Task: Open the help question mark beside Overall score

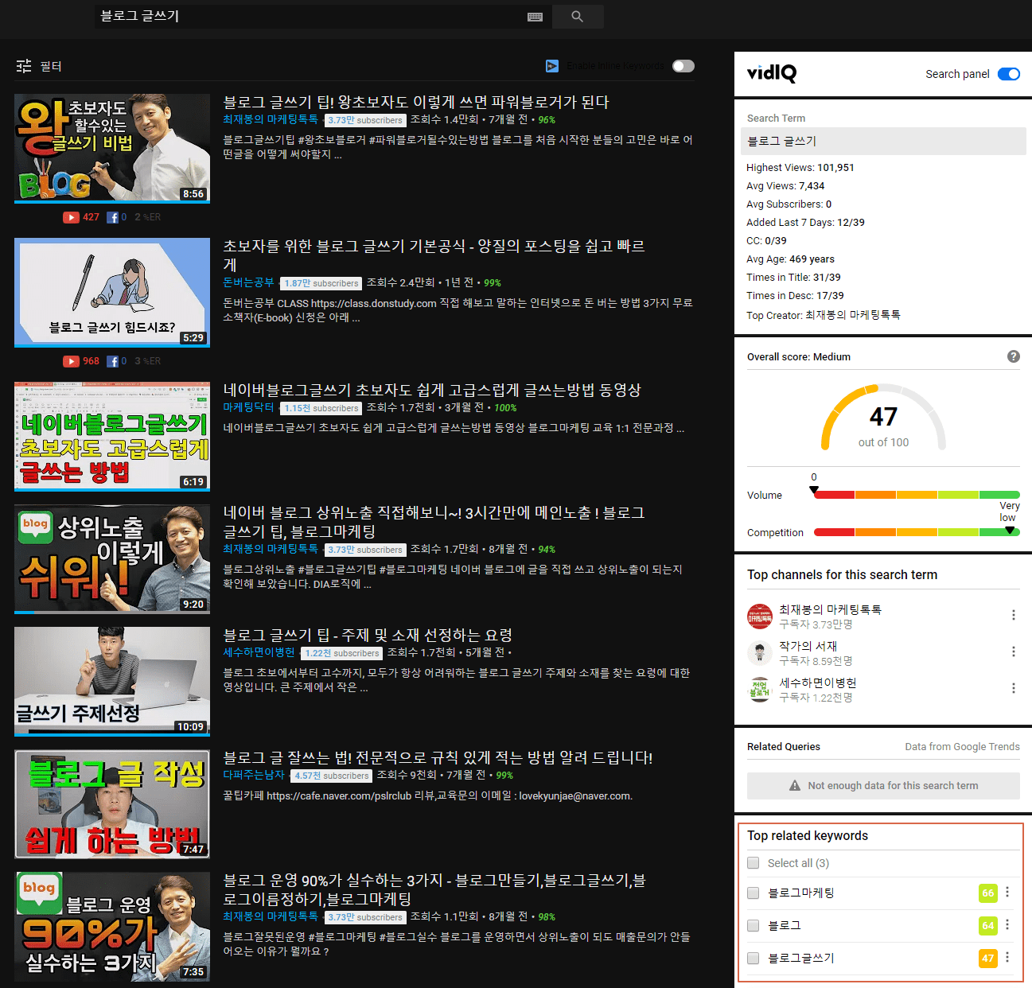Action: coord(1013,356)
